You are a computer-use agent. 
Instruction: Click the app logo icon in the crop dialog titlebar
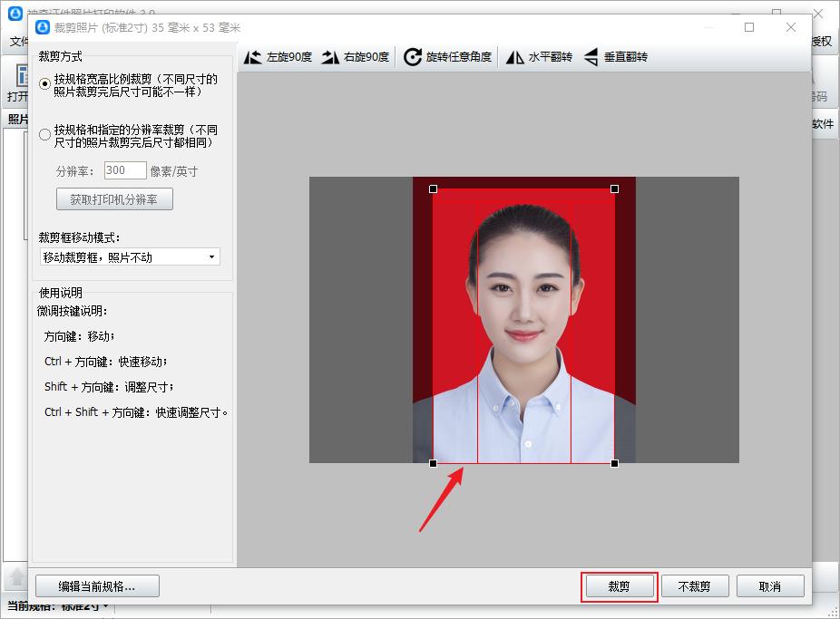pos(42,28)
